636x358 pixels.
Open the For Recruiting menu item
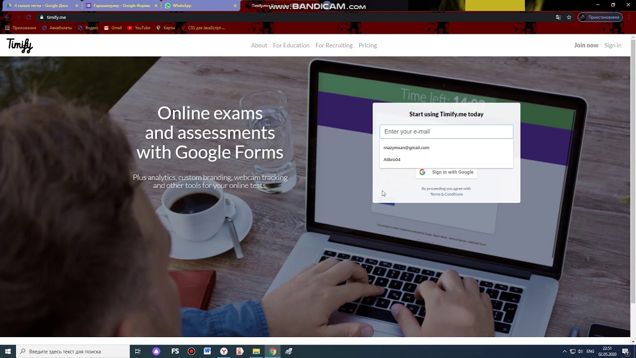tap(334, 45)
